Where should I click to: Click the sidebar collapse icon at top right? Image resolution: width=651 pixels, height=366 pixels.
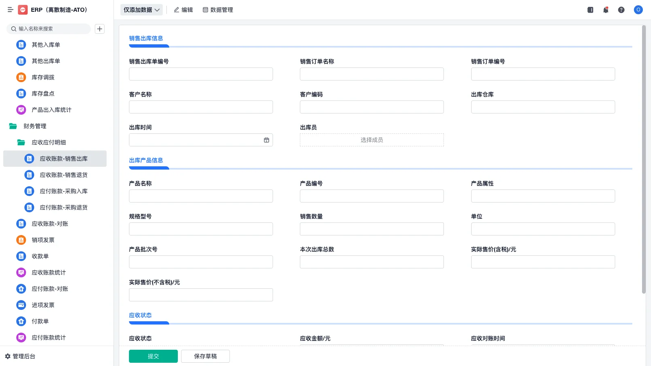[590, 10]
